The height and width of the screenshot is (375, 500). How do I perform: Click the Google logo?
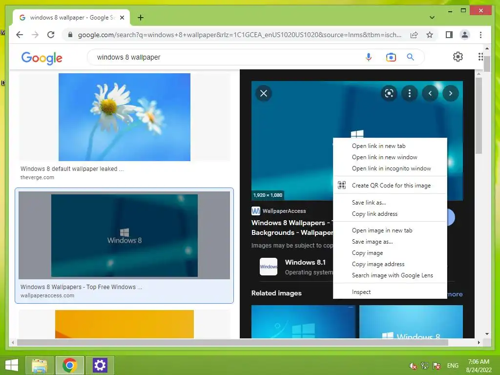42,58
